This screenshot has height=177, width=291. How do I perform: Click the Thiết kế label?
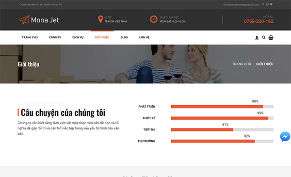[149, 118]
